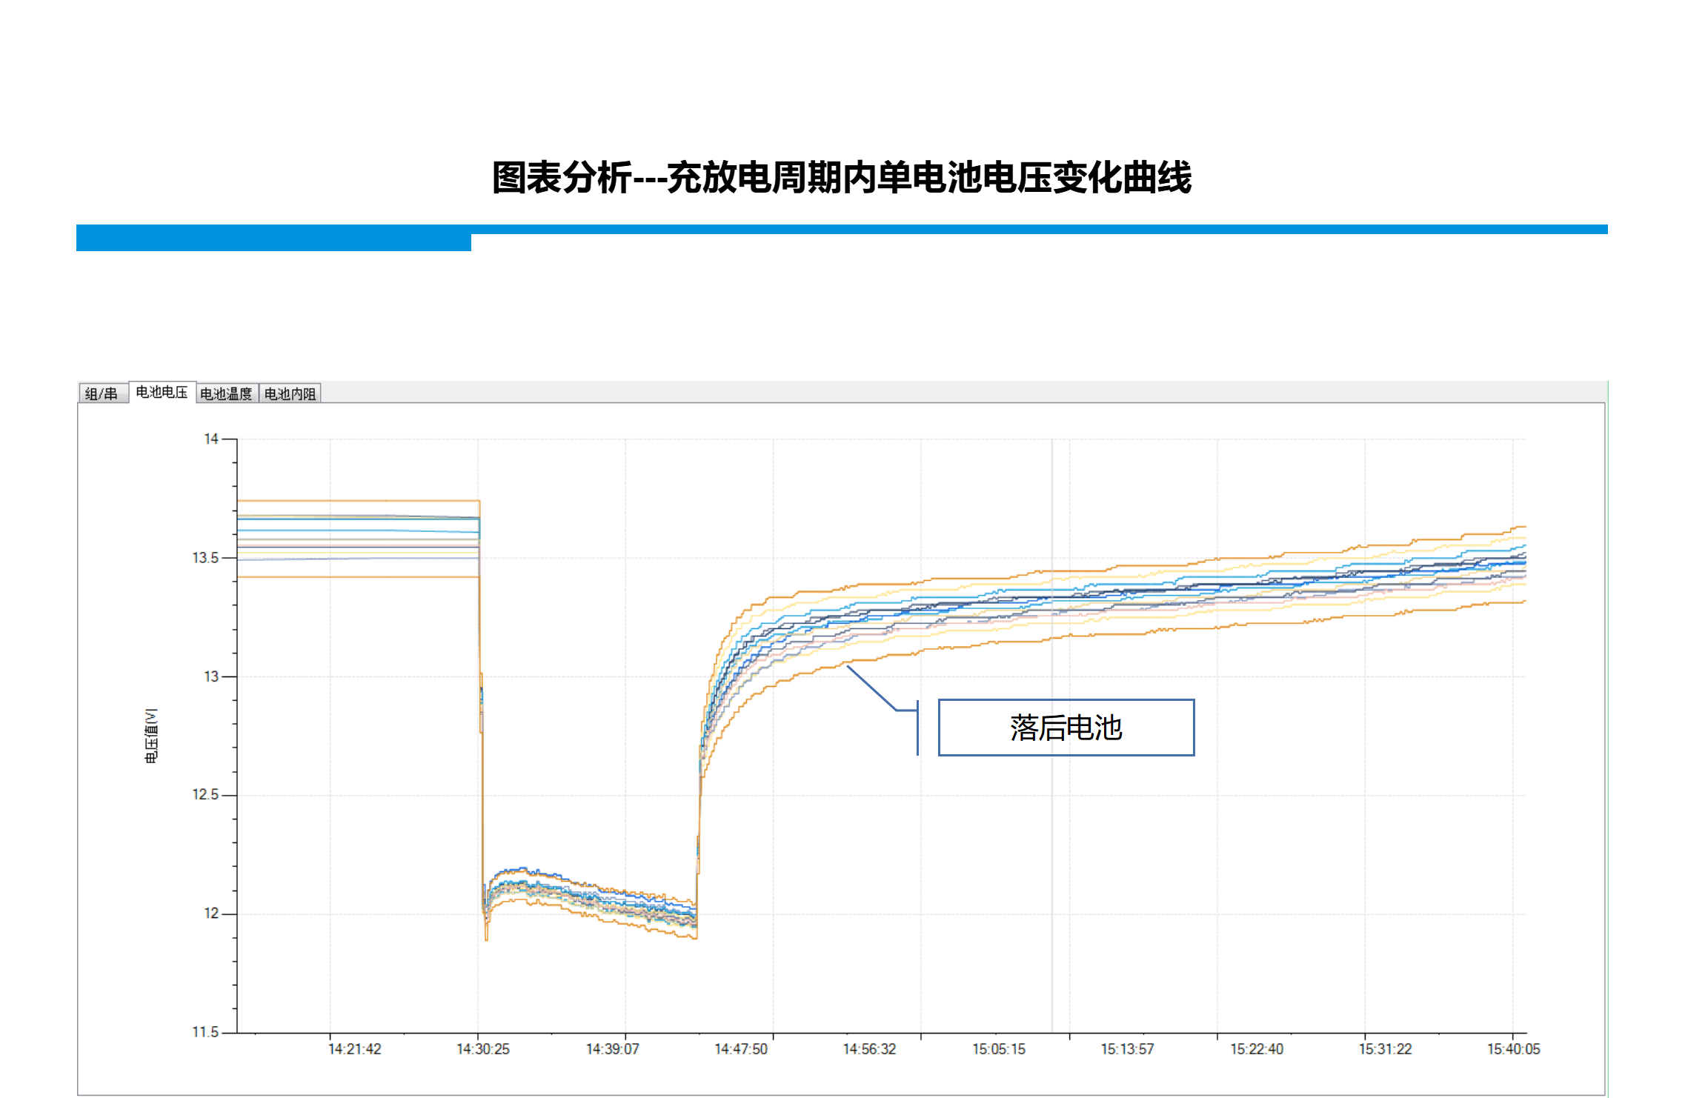The image size is (1685, 1098).
Task: Select the 电池电压 tab
Action: pos(162,392)
